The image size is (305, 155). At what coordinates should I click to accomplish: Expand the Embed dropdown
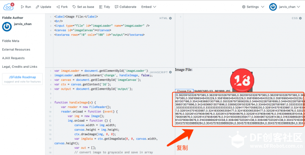148,7
